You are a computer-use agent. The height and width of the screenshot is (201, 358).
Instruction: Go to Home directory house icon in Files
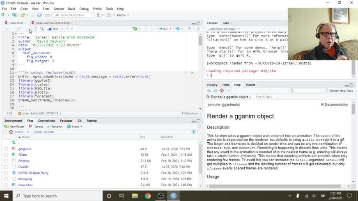11,132
